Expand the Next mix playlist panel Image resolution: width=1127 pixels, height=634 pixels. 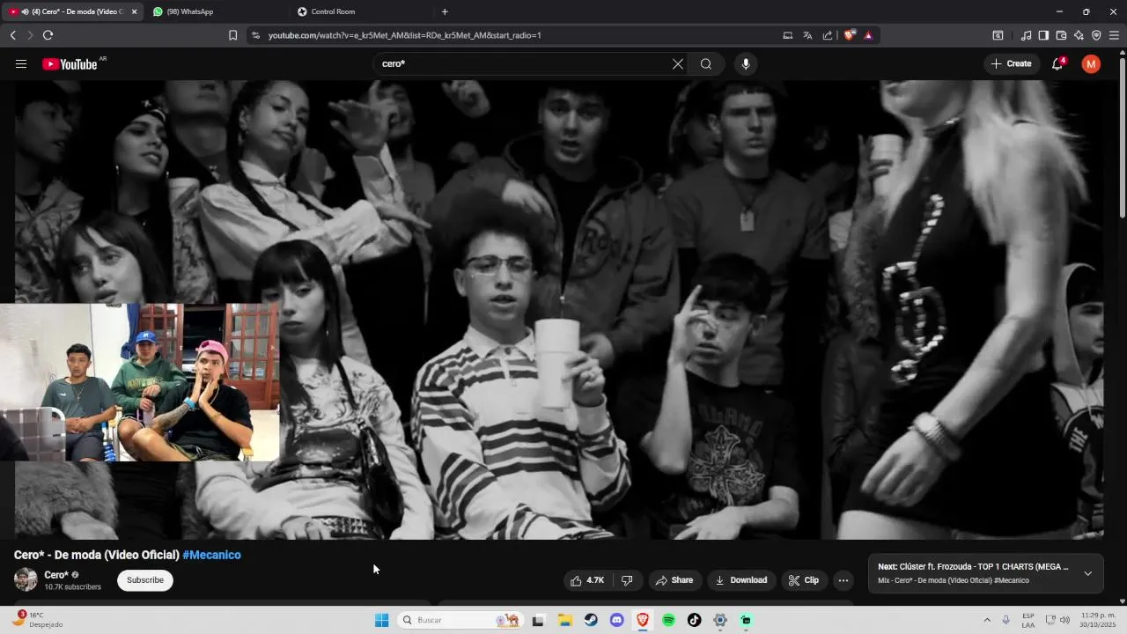pos(1087,573)
